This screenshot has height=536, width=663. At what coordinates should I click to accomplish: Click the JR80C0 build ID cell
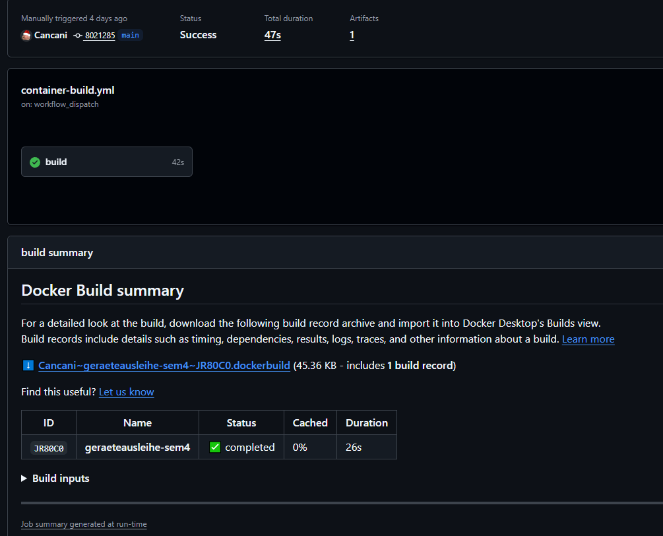(x=49, y=448)
